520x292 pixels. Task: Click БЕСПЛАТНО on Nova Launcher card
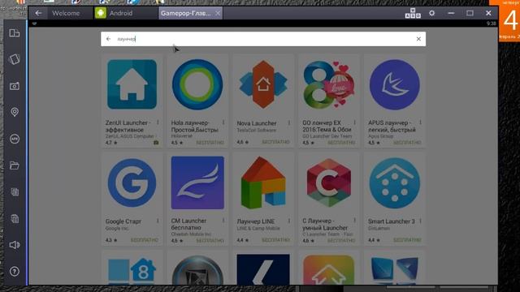[x=275, y=142]
